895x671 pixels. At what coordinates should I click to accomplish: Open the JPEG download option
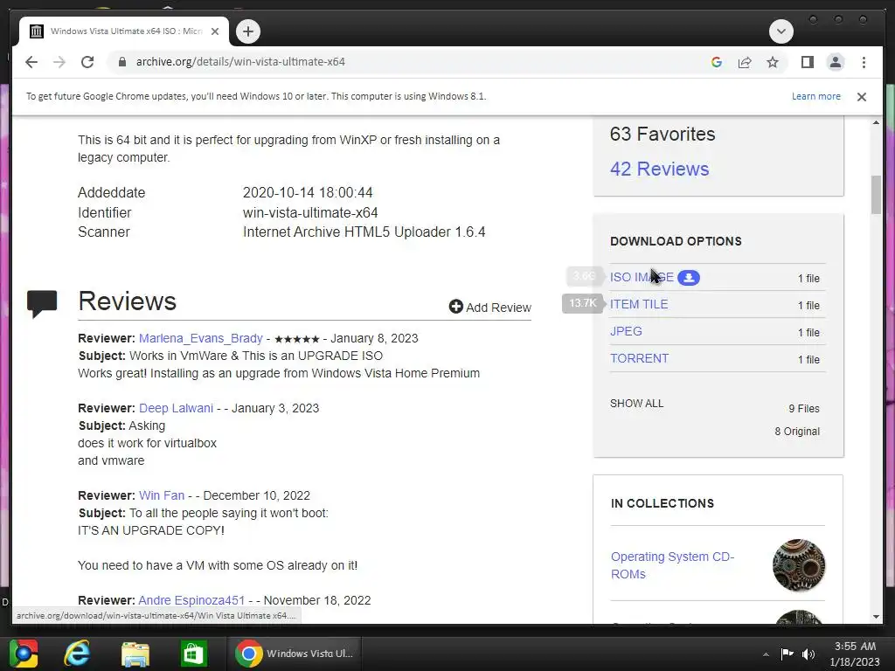coord(626,331)
